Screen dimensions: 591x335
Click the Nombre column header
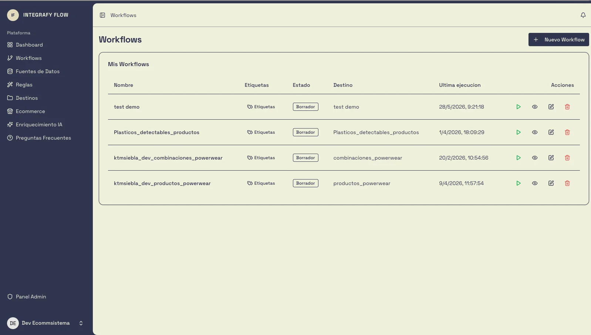click(124, 85)
